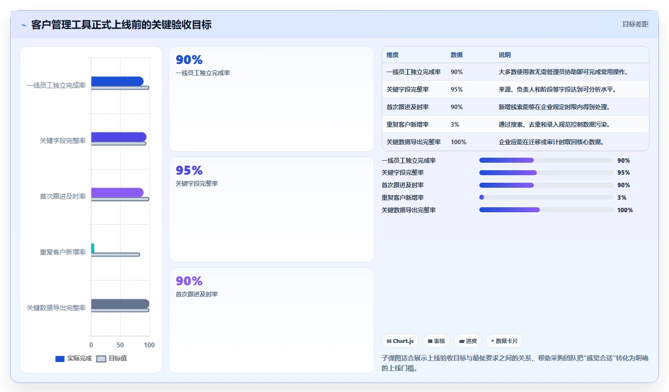Click the chart y-axis label 关键数据导出完整率
Screen dimensions: 669x392
pyautogui.click(x=56, y=307)
